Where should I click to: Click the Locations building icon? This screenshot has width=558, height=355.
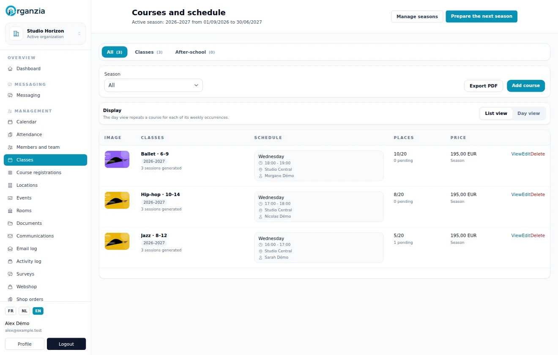(10, 185)
